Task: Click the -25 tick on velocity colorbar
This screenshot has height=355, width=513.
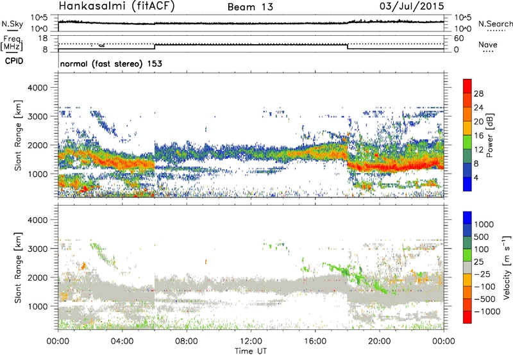Action: (482, 274)
